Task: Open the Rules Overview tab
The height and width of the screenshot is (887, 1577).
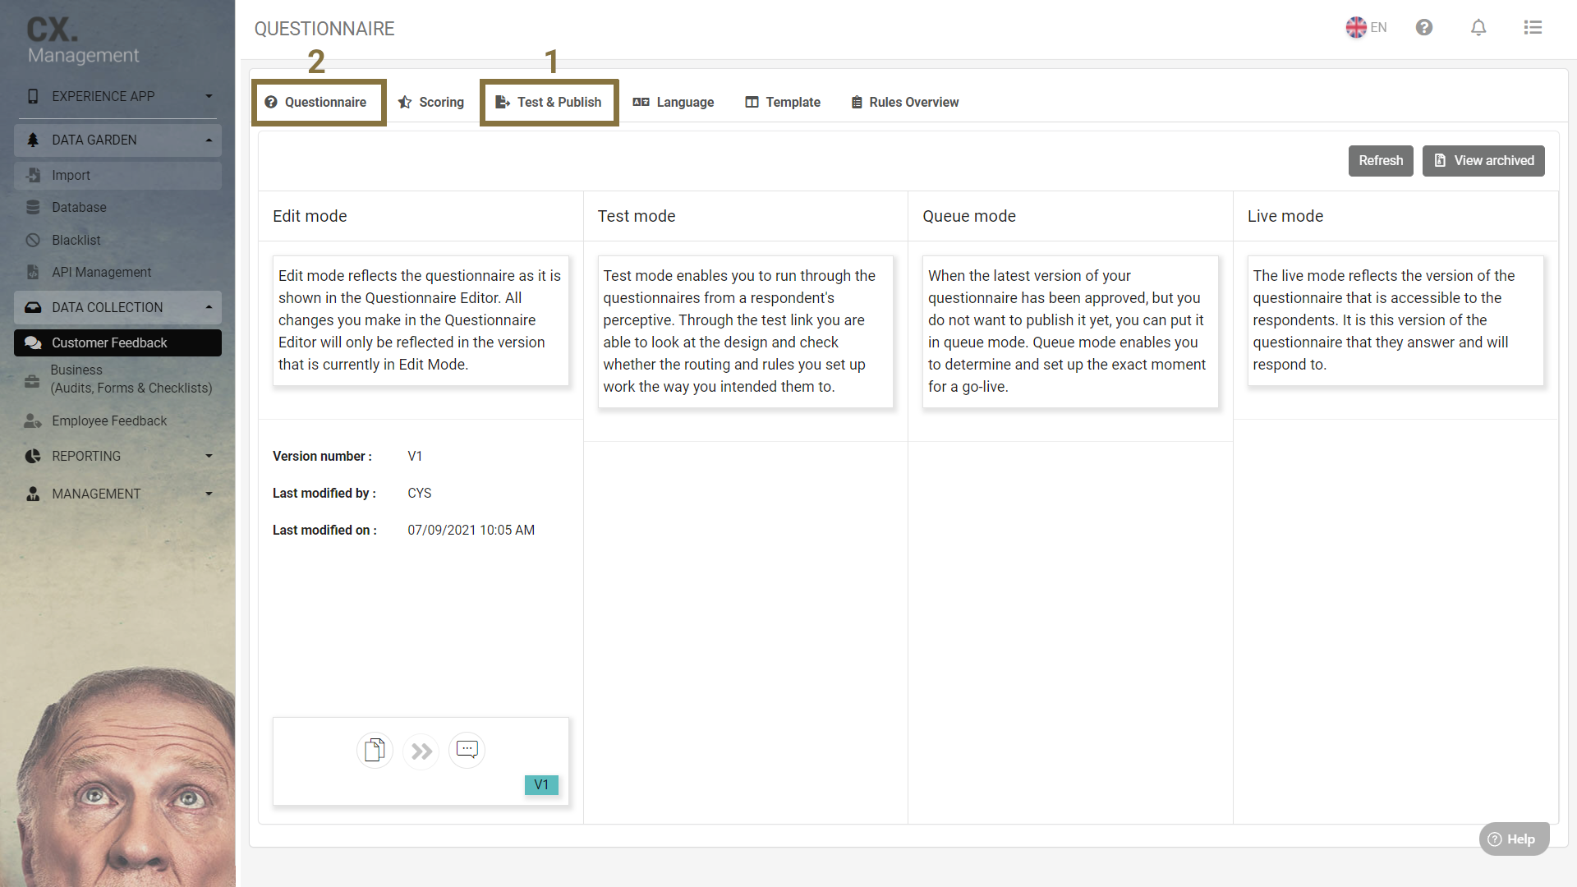Action: coord(905,102)
